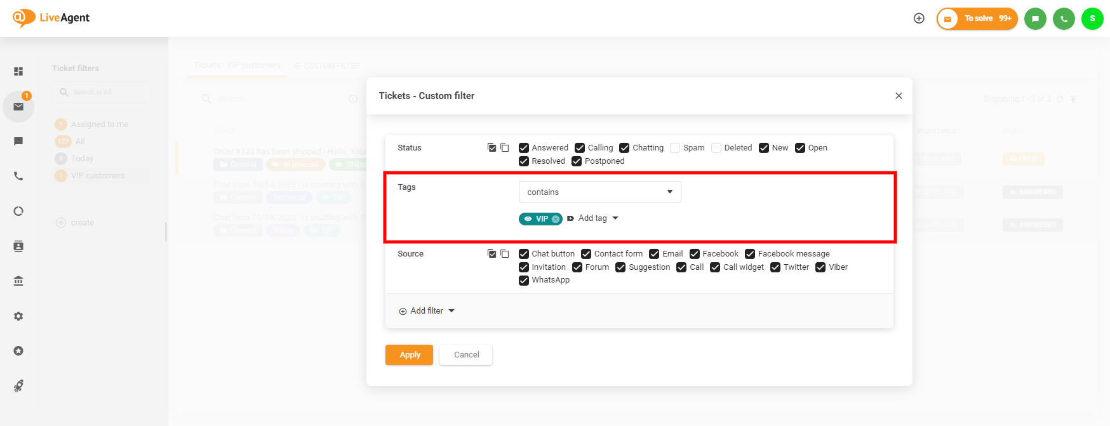Close the Custom filter dialog with X

tap(899, 96)
